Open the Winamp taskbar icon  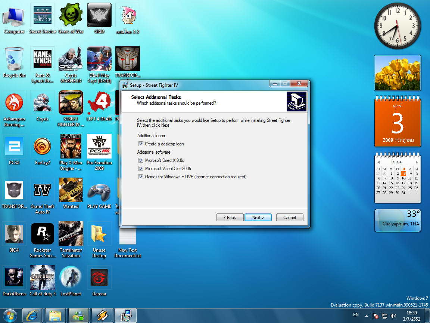coord(102,316)
